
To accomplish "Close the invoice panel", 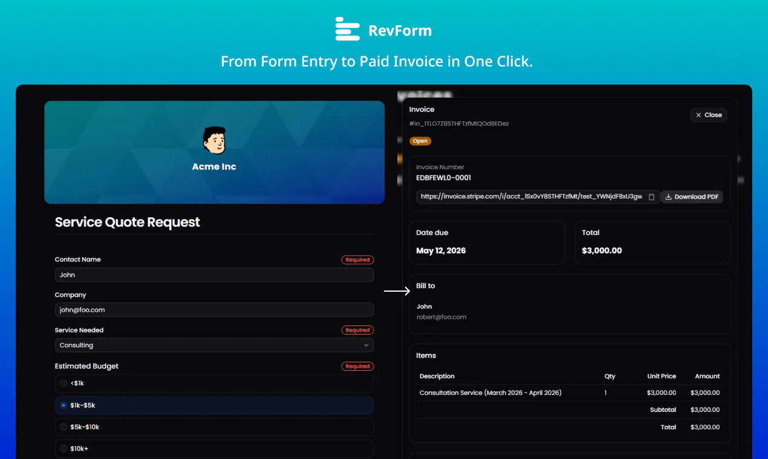I will (709, 115).
